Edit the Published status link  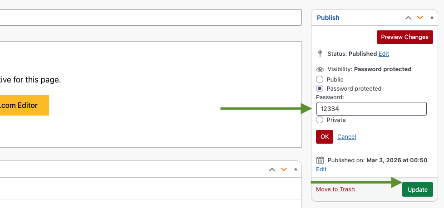pos(384,53)
